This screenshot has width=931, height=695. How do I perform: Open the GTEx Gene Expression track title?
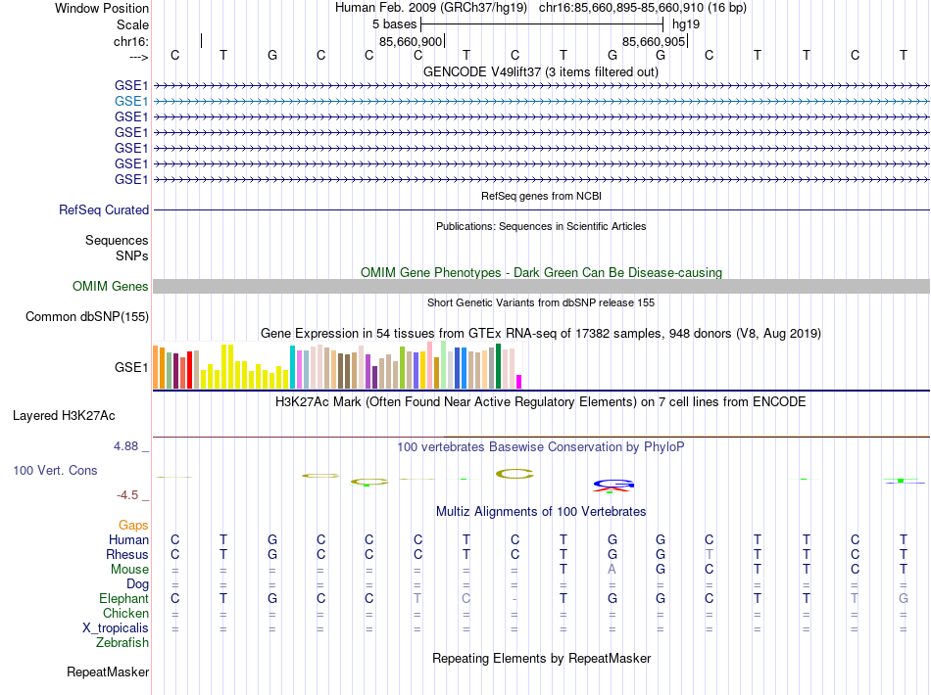(x=540, y=333)
